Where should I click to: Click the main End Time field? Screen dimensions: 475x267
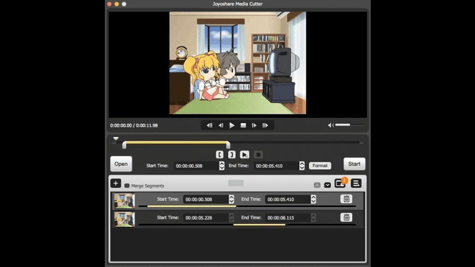276,166
